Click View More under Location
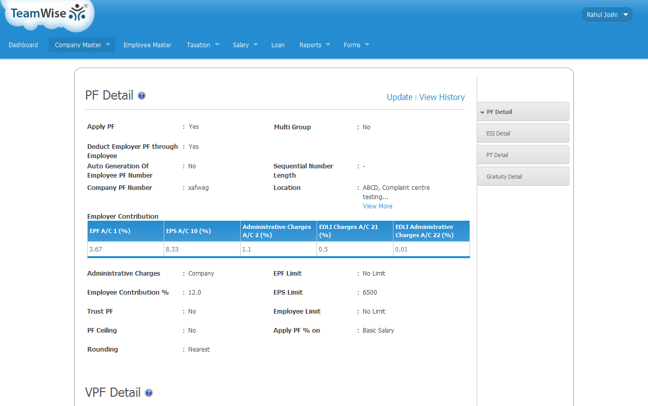Viewport: 648px width, 406px height. coord(377,206)
